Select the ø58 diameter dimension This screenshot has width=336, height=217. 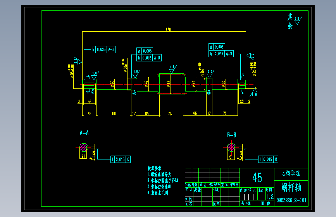click(169, 84)
